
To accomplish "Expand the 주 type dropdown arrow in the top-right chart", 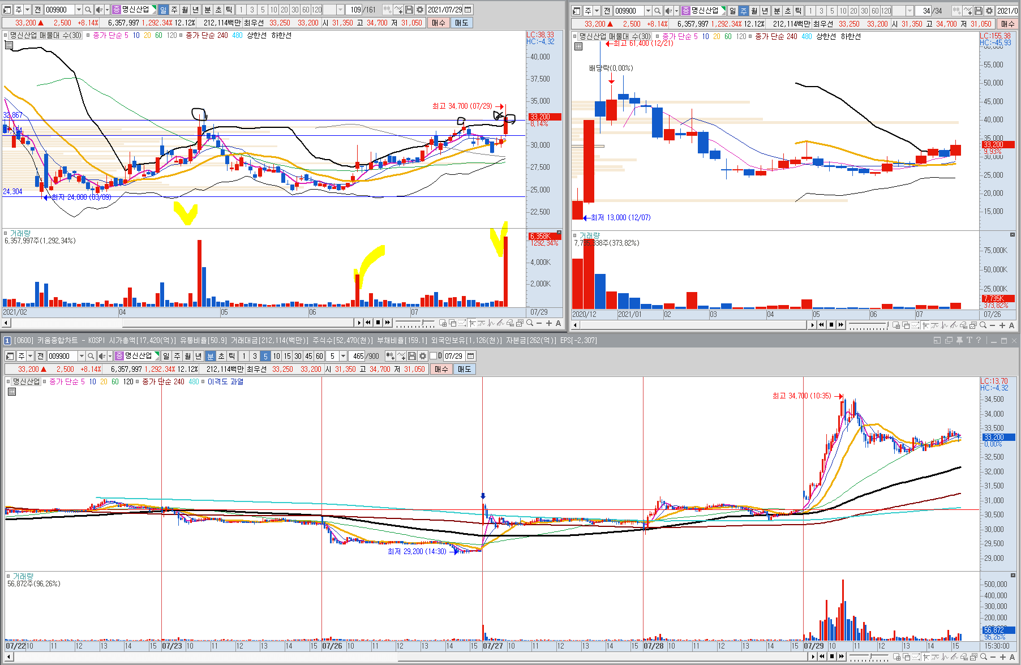I will click(597, 11).
